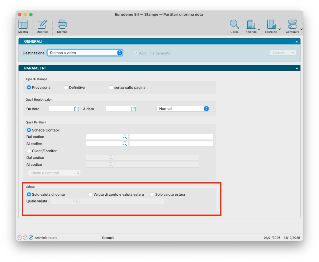Viewport: 319px width, 262px height.
Task: Click the 01/01/2026 - 31/12/2026 period text
Action: point(282,238)
